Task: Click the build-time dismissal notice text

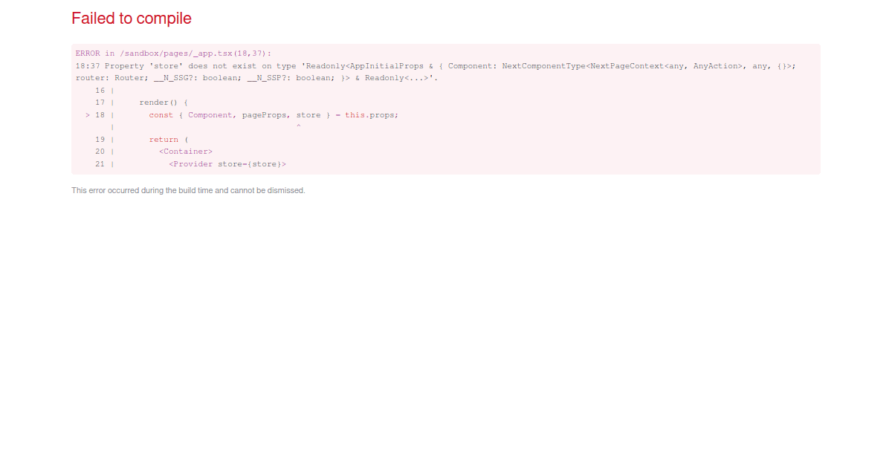Action: tap(188, 190)
